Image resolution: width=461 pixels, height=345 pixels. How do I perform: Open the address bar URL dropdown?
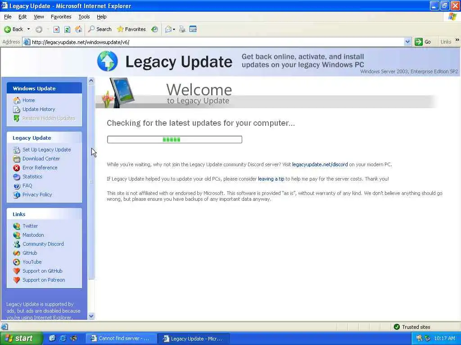pos(407,42)
